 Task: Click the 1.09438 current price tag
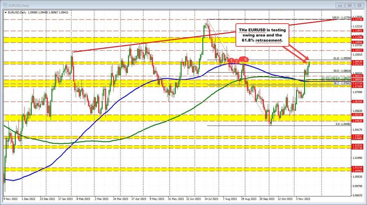[x=357, y=62]
